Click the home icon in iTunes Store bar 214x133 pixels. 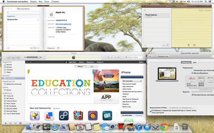[x=66, y=62]
